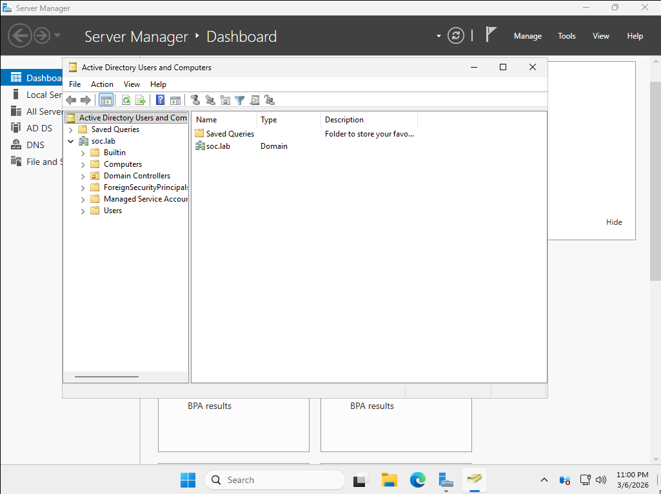
Task: Click the Show/Hide Console Tree toolbar icon
Action: (x=106, y=100)
